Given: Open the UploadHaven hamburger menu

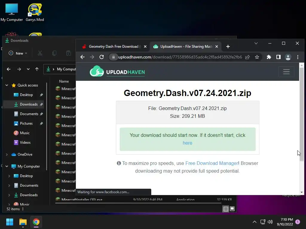Looking at the screenshot, I should pos(286,72).
